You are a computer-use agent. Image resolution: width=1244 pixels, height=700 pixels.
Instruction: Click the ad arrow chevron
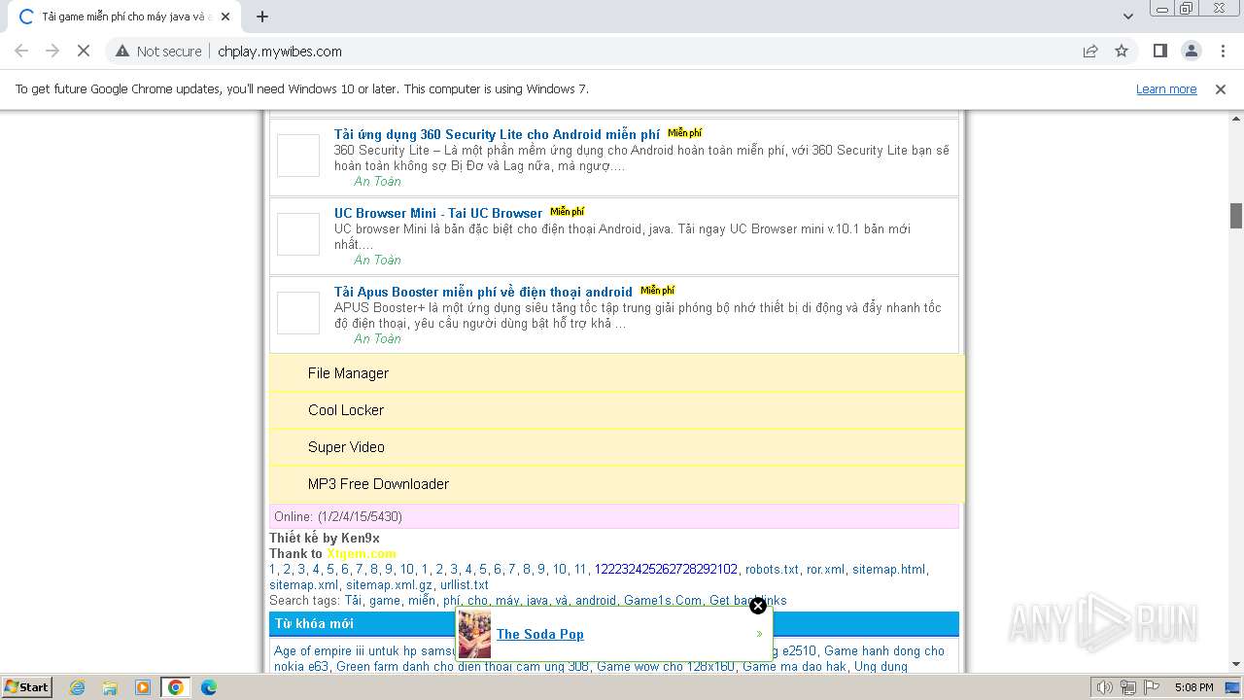click(760, 634)
